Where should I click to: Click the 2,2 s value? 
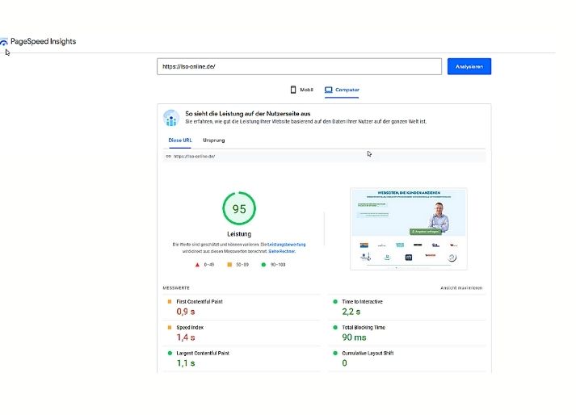pyautogui.click(x=351, y=312)
